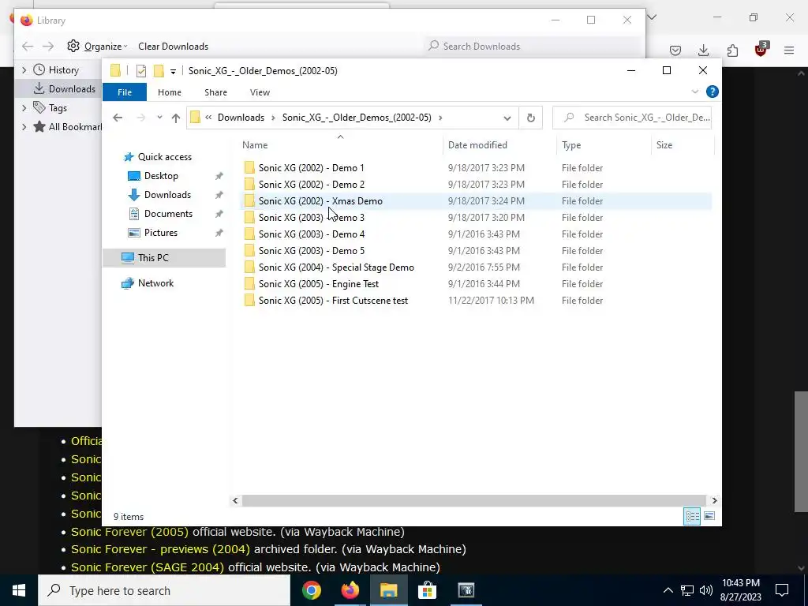
Task: Open the Windows Start menu
Action: (x=19, y=590)
